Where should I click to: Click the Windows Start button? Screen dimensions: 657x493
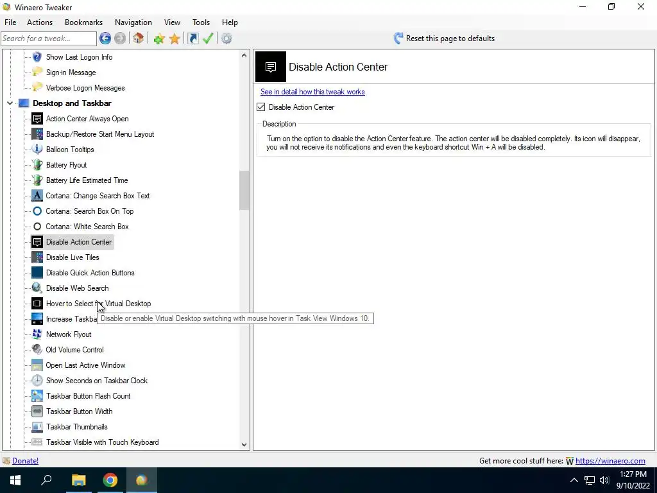(x=15, y=480)
